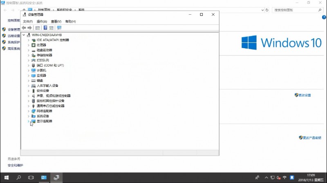Click the 显示适配器 display adapter icon

point(34,121)
